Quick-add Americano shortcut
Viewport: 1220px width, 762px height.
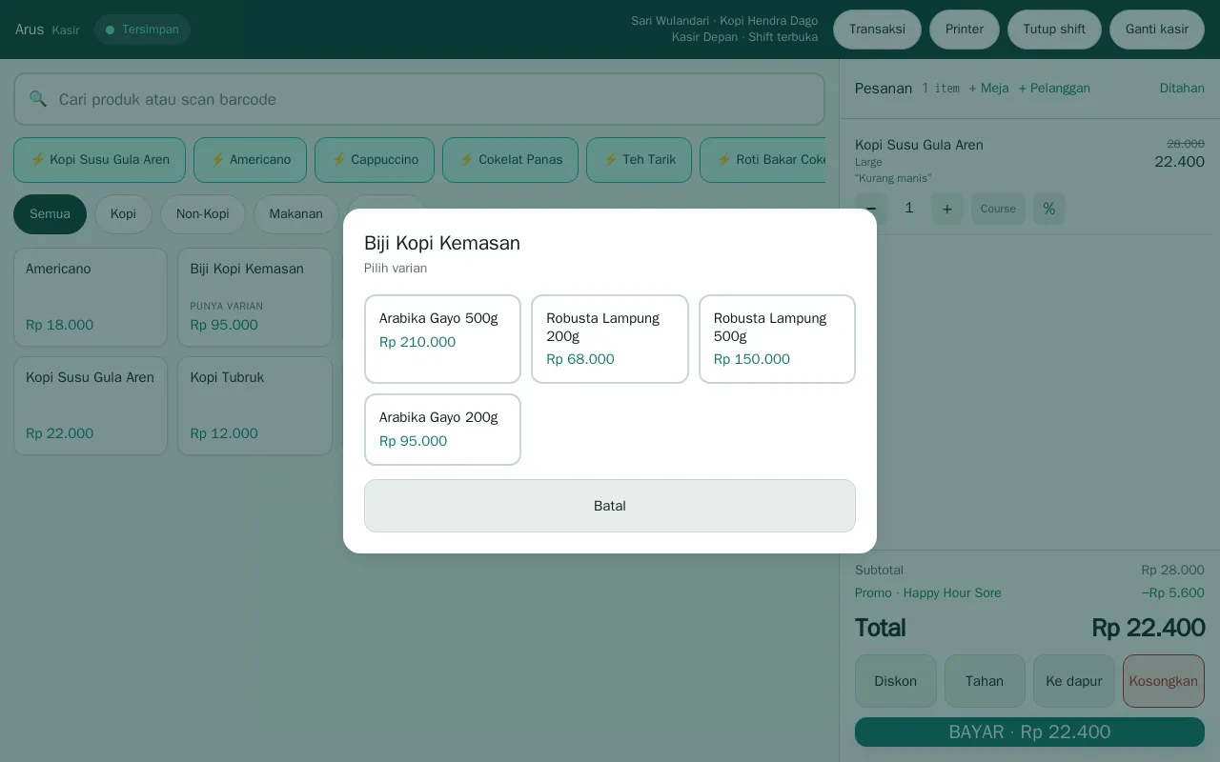click(250, 160)
